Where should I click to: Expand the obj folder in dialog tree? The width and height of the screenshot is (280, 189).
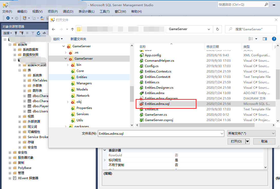pyautogui.click(x=68, y=102)
